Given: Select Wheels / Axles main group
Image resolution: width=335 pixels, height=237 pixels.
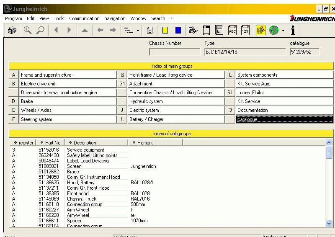Looking at the screenshot, I should point(68,110).
